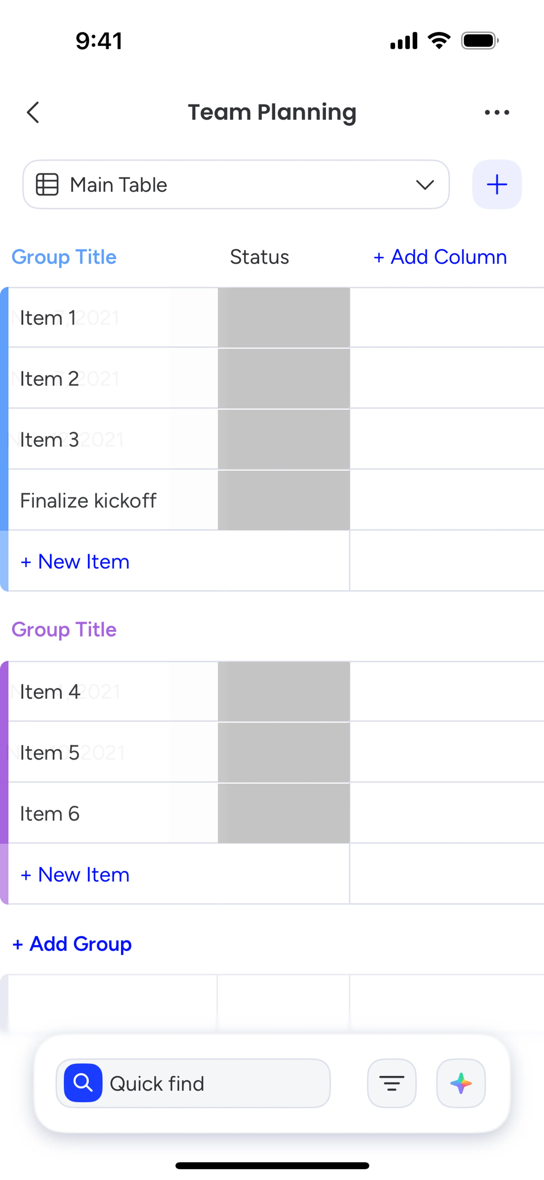
Task: Set the status cell color for Item 1
Action: click(x=284, y=318)
